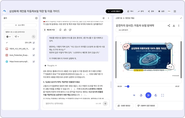Click the 07:27 video duration label

point(177,86)
